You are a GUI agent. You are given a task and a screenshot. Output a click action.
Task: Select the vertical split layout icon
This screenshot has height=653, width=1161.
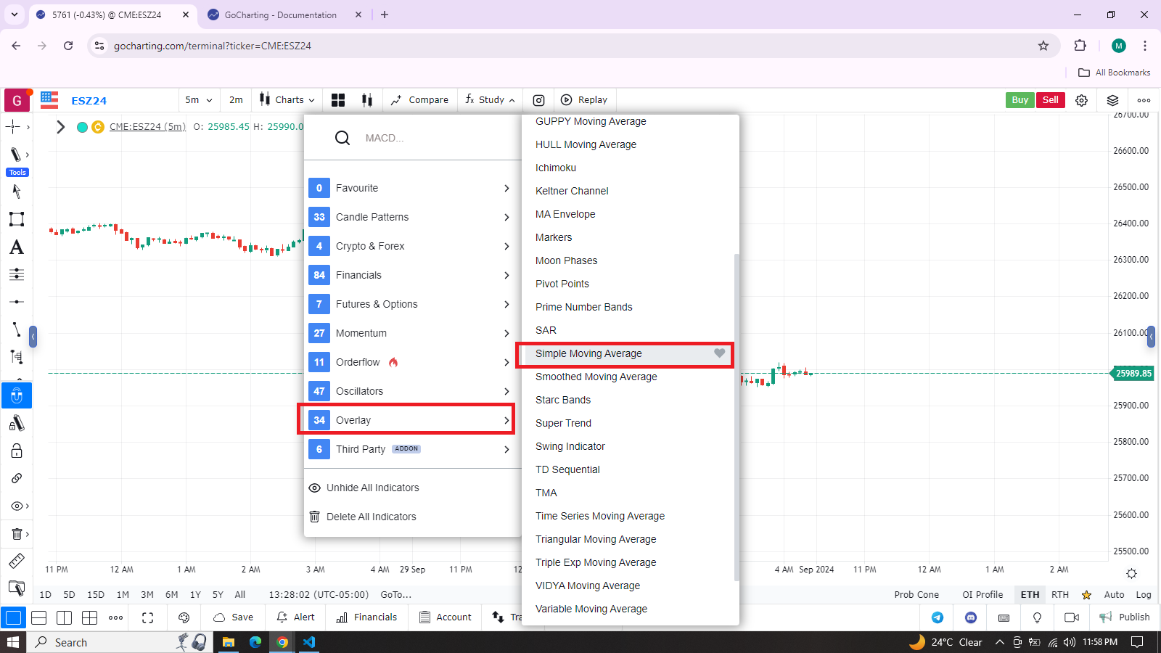(64, 617)
